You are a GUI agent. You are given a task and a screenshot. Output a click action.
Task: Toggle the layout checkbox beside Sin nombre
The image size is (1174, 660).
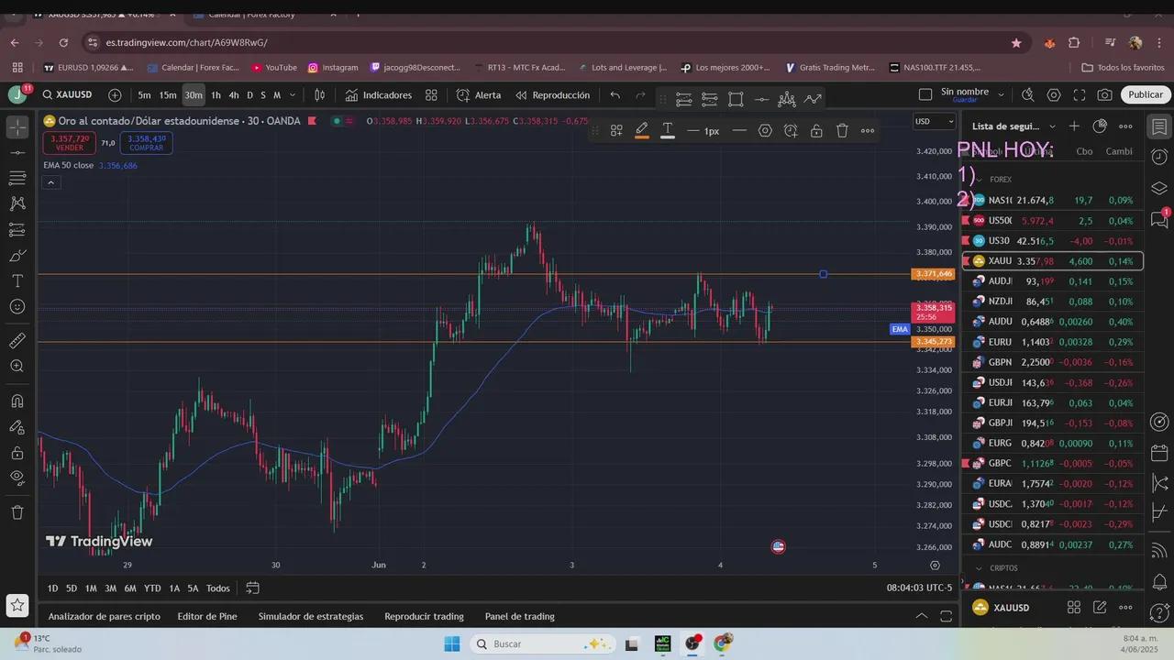click(x=925, y=94)
